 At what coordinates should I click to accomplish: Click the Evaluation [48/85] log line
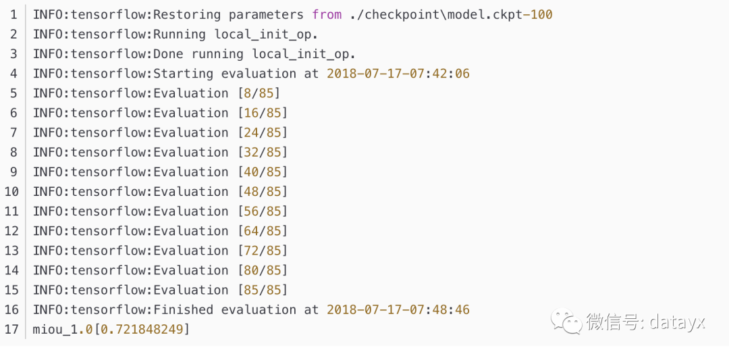(x=160, y=191)
